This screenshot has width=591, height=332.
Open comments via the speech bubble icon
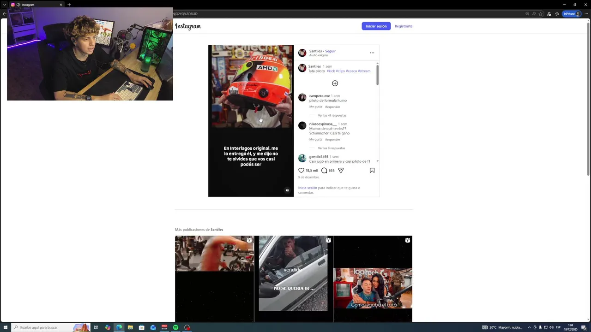point(324,171)
